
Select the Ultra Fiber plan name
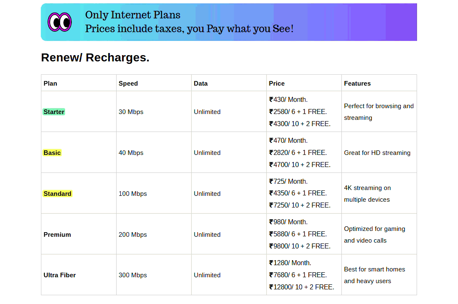point(60,275)
